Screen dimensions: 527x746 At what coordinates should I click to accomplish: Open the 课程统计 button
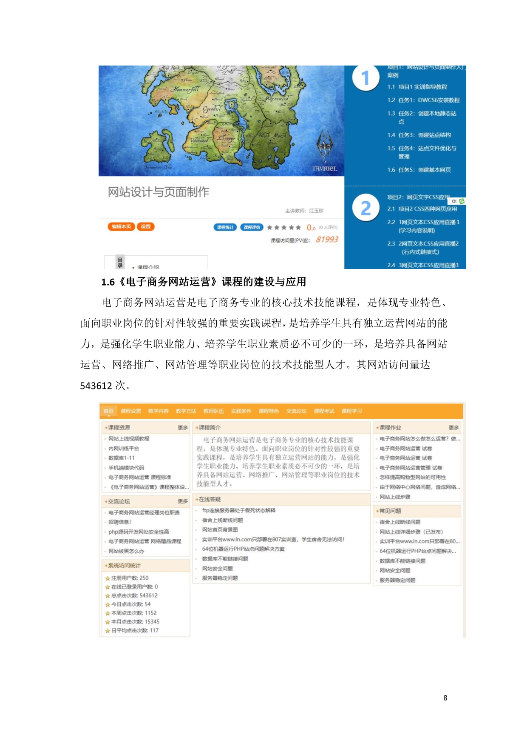tap(225, 227)
